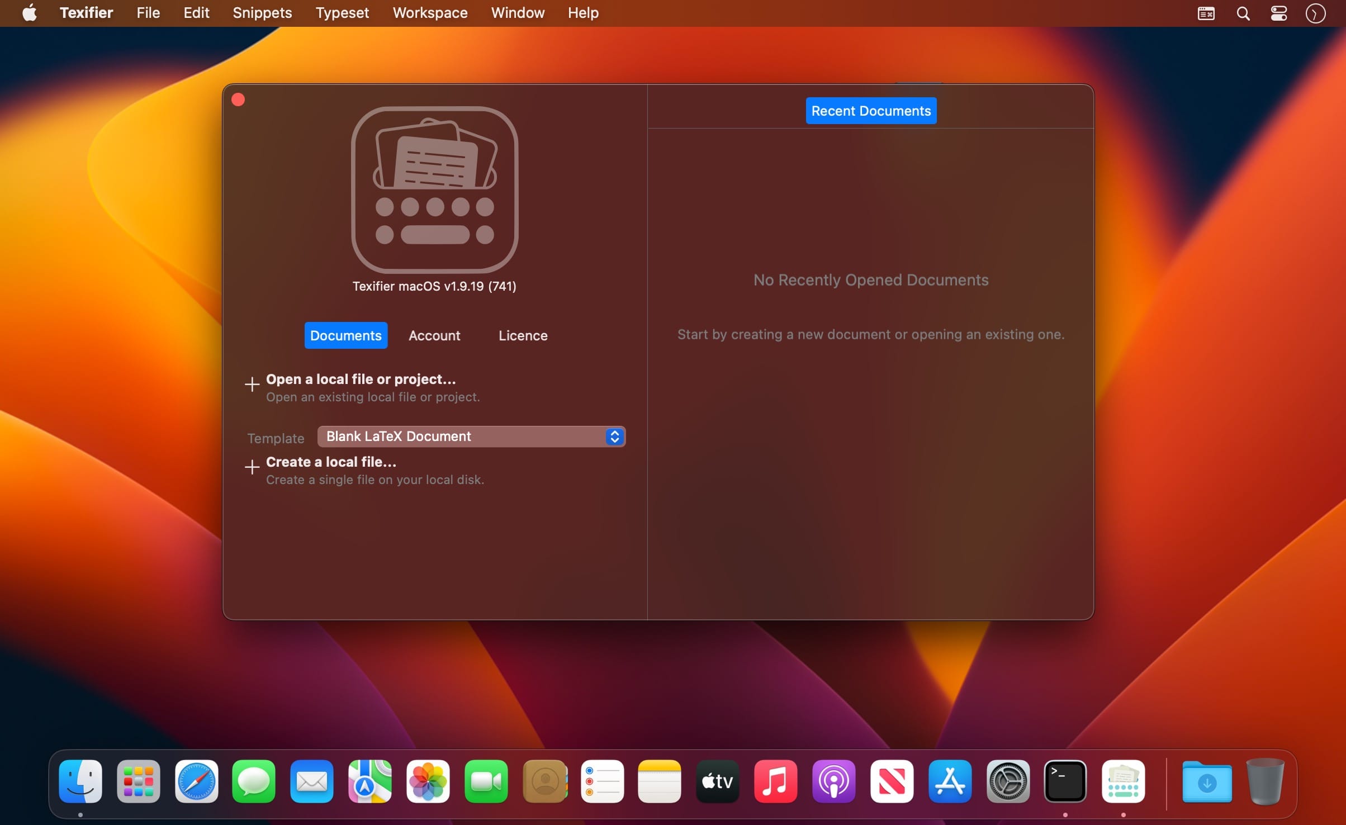Open Messages from the Dock
1346x825 pixels.
coord(254,781)
